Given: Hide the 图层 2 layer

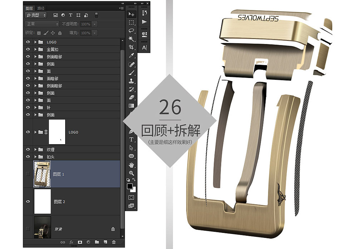Looking at the screenshot, I should click(28, 201).
